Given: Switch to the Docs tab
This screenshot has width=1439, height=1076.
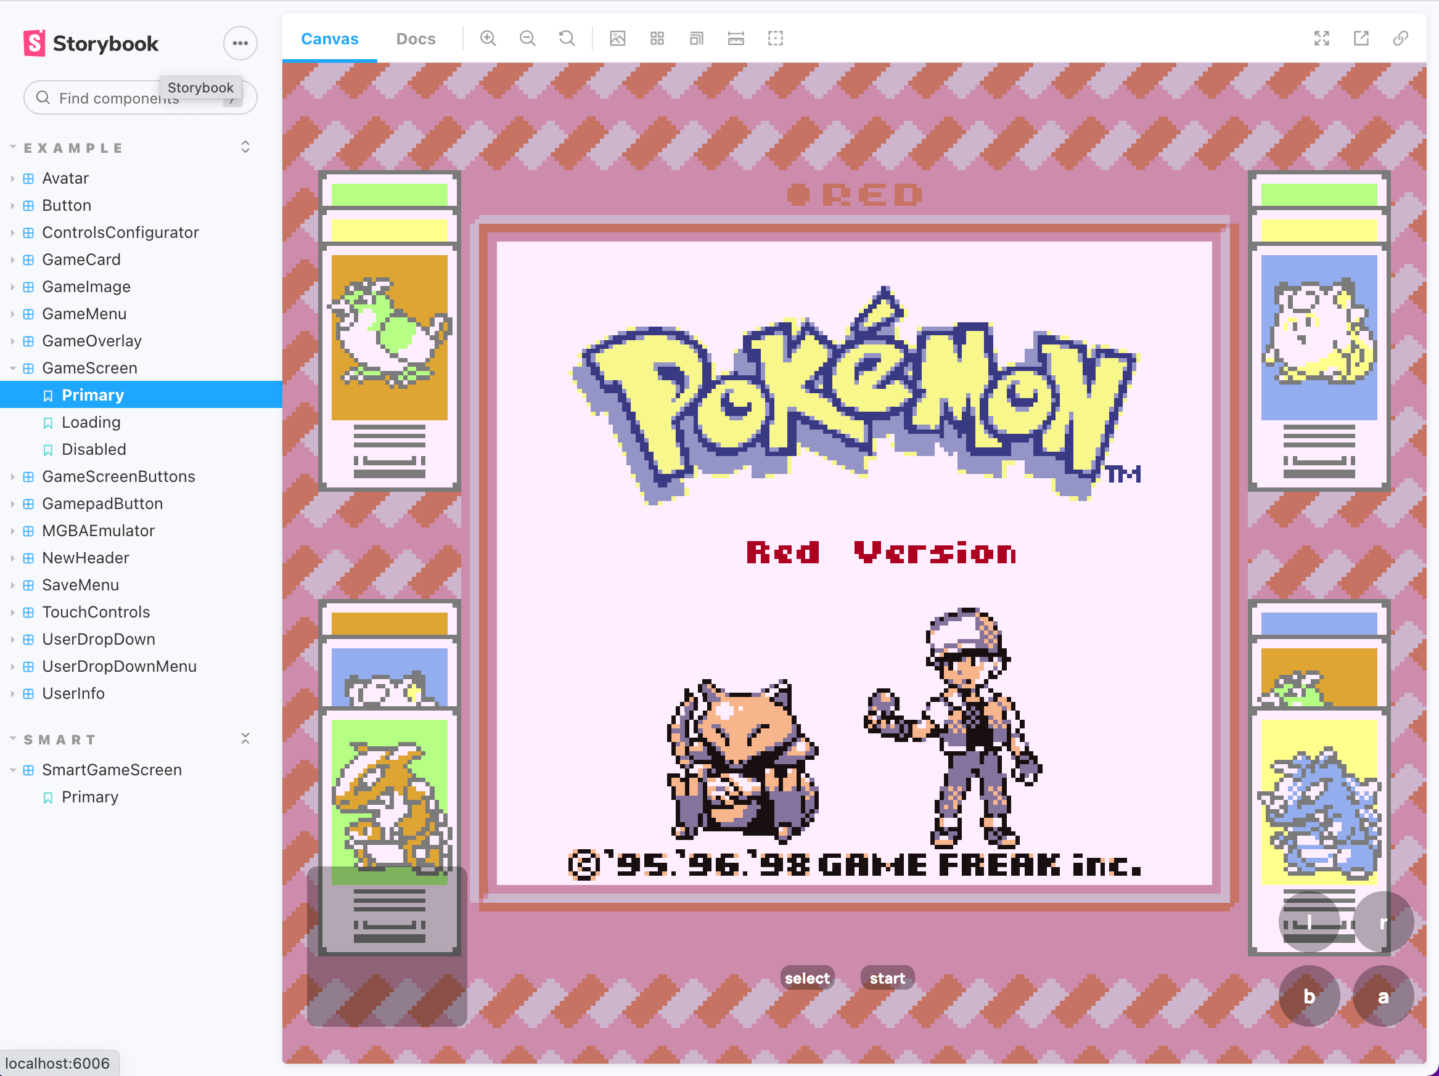Looking at the screenshot, I should click(416, 39).
